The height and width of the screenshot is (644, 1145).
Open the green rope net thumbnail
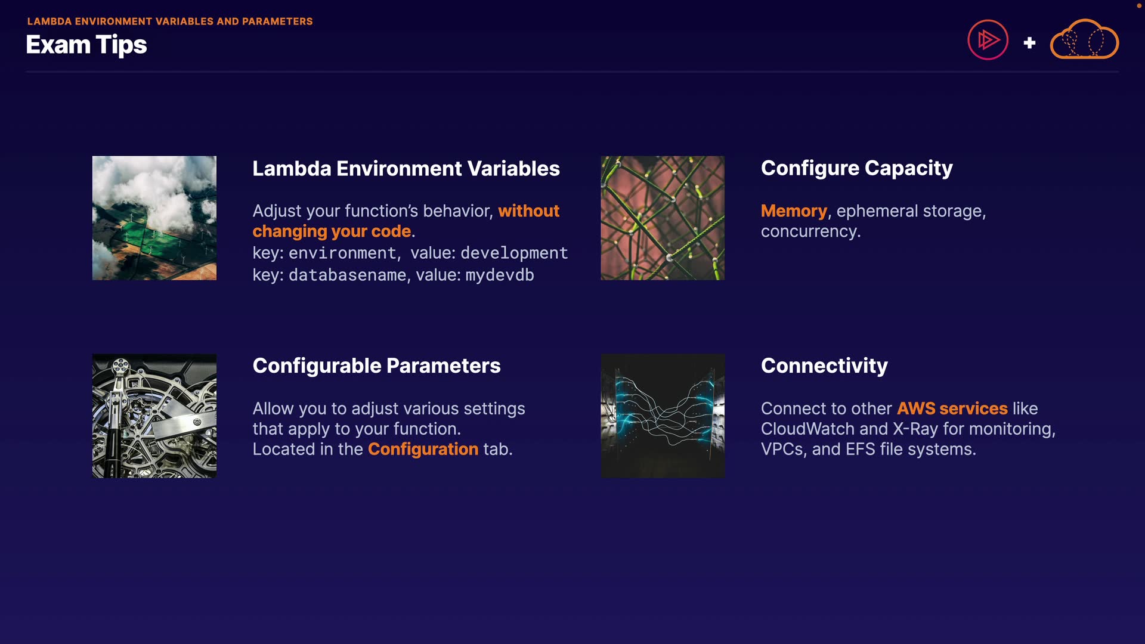[x=662, y=218]
